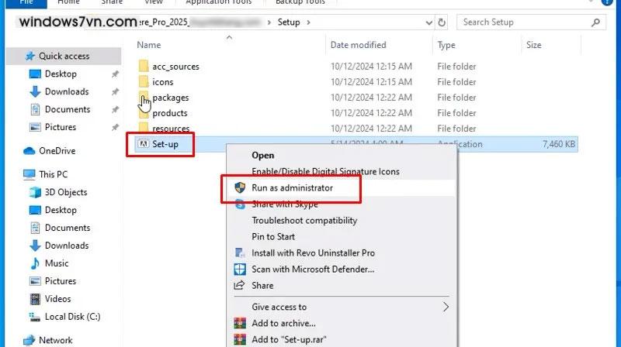Image resolution: width=621 pixels, height=347 pixels.
Task: Type in the Search Setup field
Action: (520, 22)
